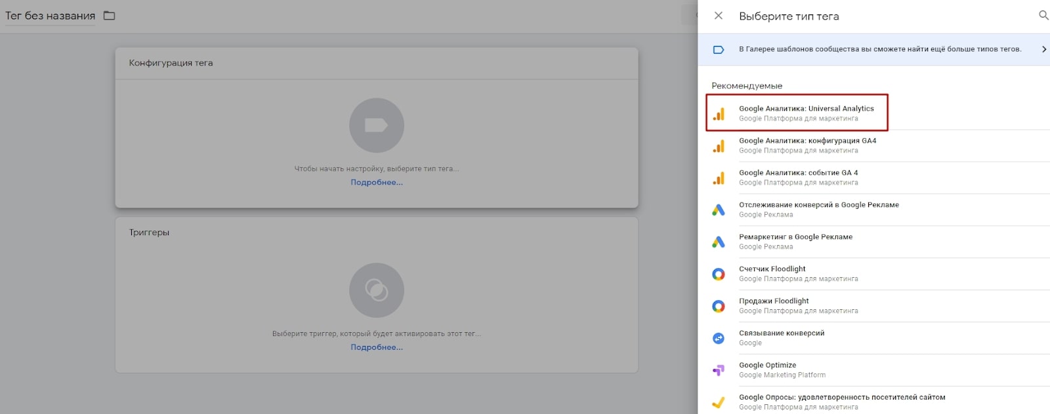This screenshot has height=414, width=1050.
Task: Click the Universal Analytics bar chart icon
Action: (x=719, y=114)
